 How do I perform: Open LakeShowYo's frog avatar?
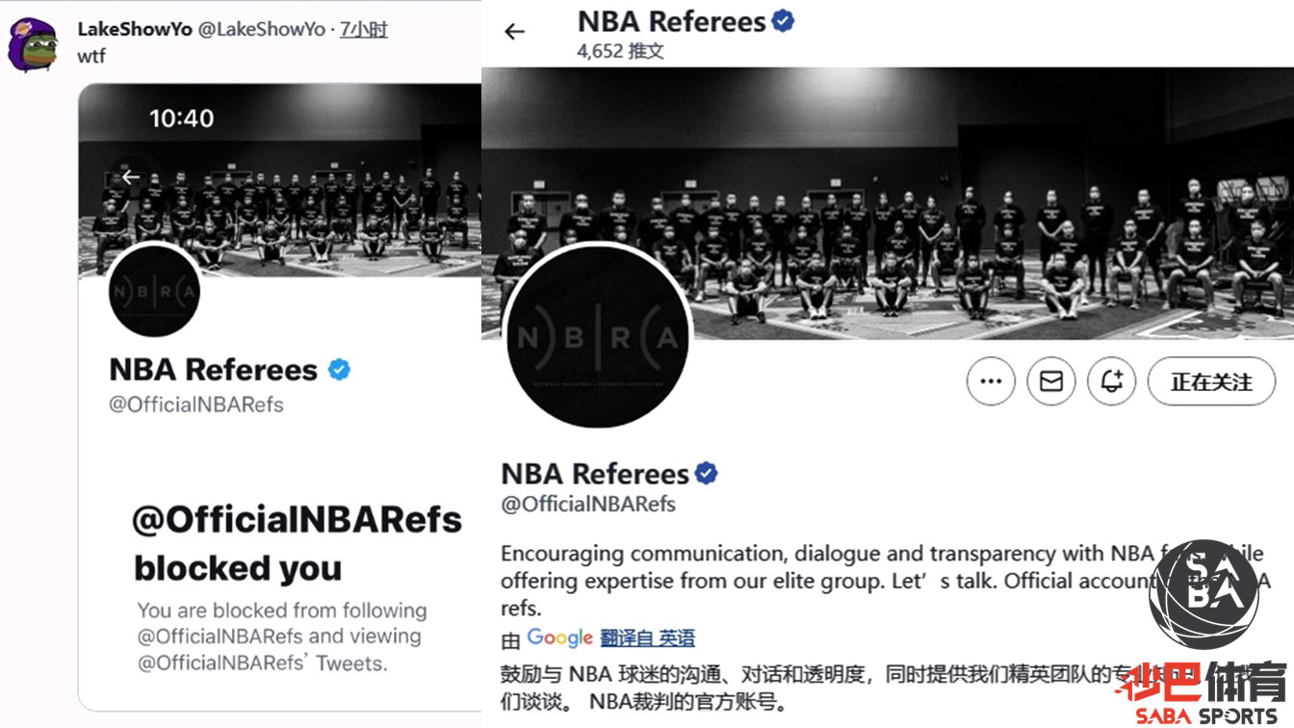coord(33,44)
